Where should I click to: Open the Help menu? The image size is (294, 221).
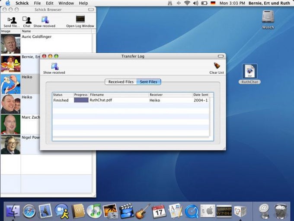83,3
